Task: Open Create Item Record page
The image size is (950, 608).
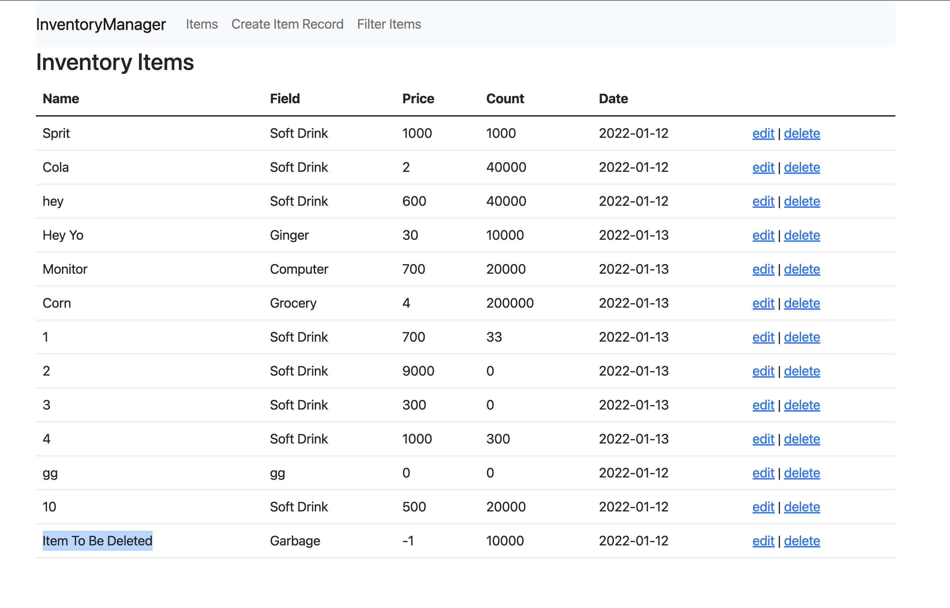Action: click(x=287, y=25)
